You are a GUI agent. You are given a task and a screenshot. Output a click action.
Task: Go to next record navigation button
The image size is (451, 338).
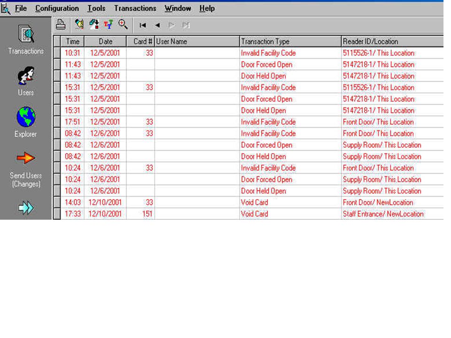point(172,25)
